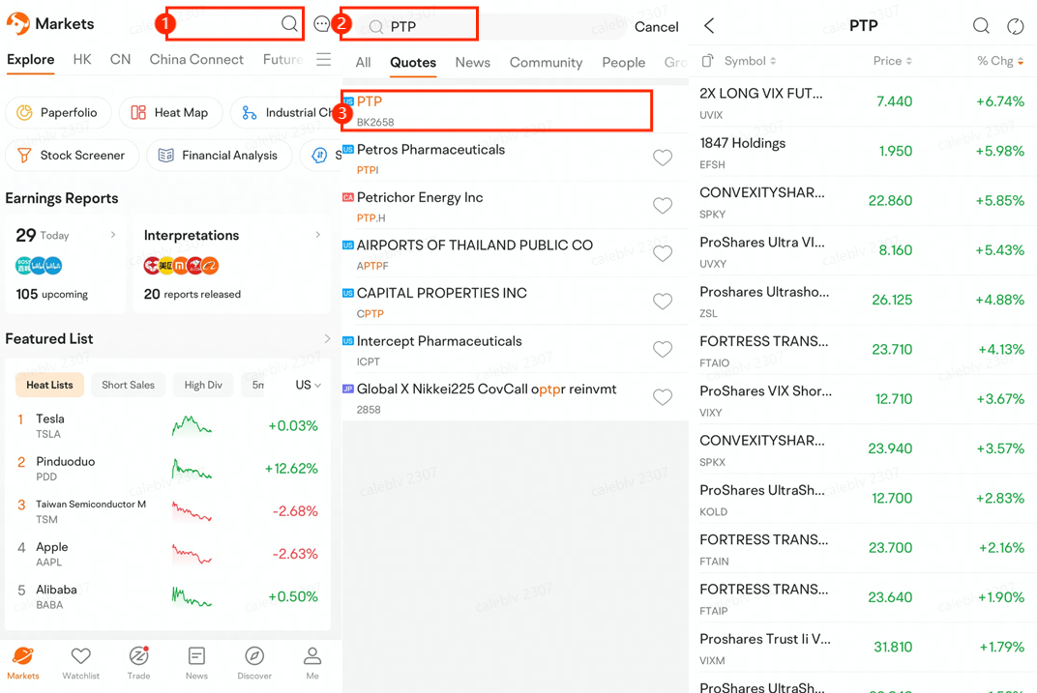Open the Heat Map shortcut

pos(170,112)
